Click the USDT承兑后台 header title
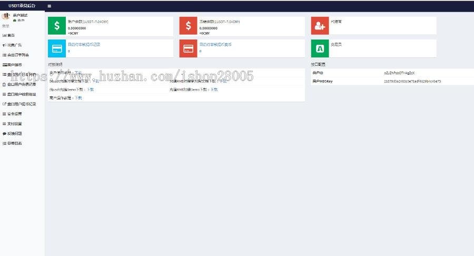 22,6
